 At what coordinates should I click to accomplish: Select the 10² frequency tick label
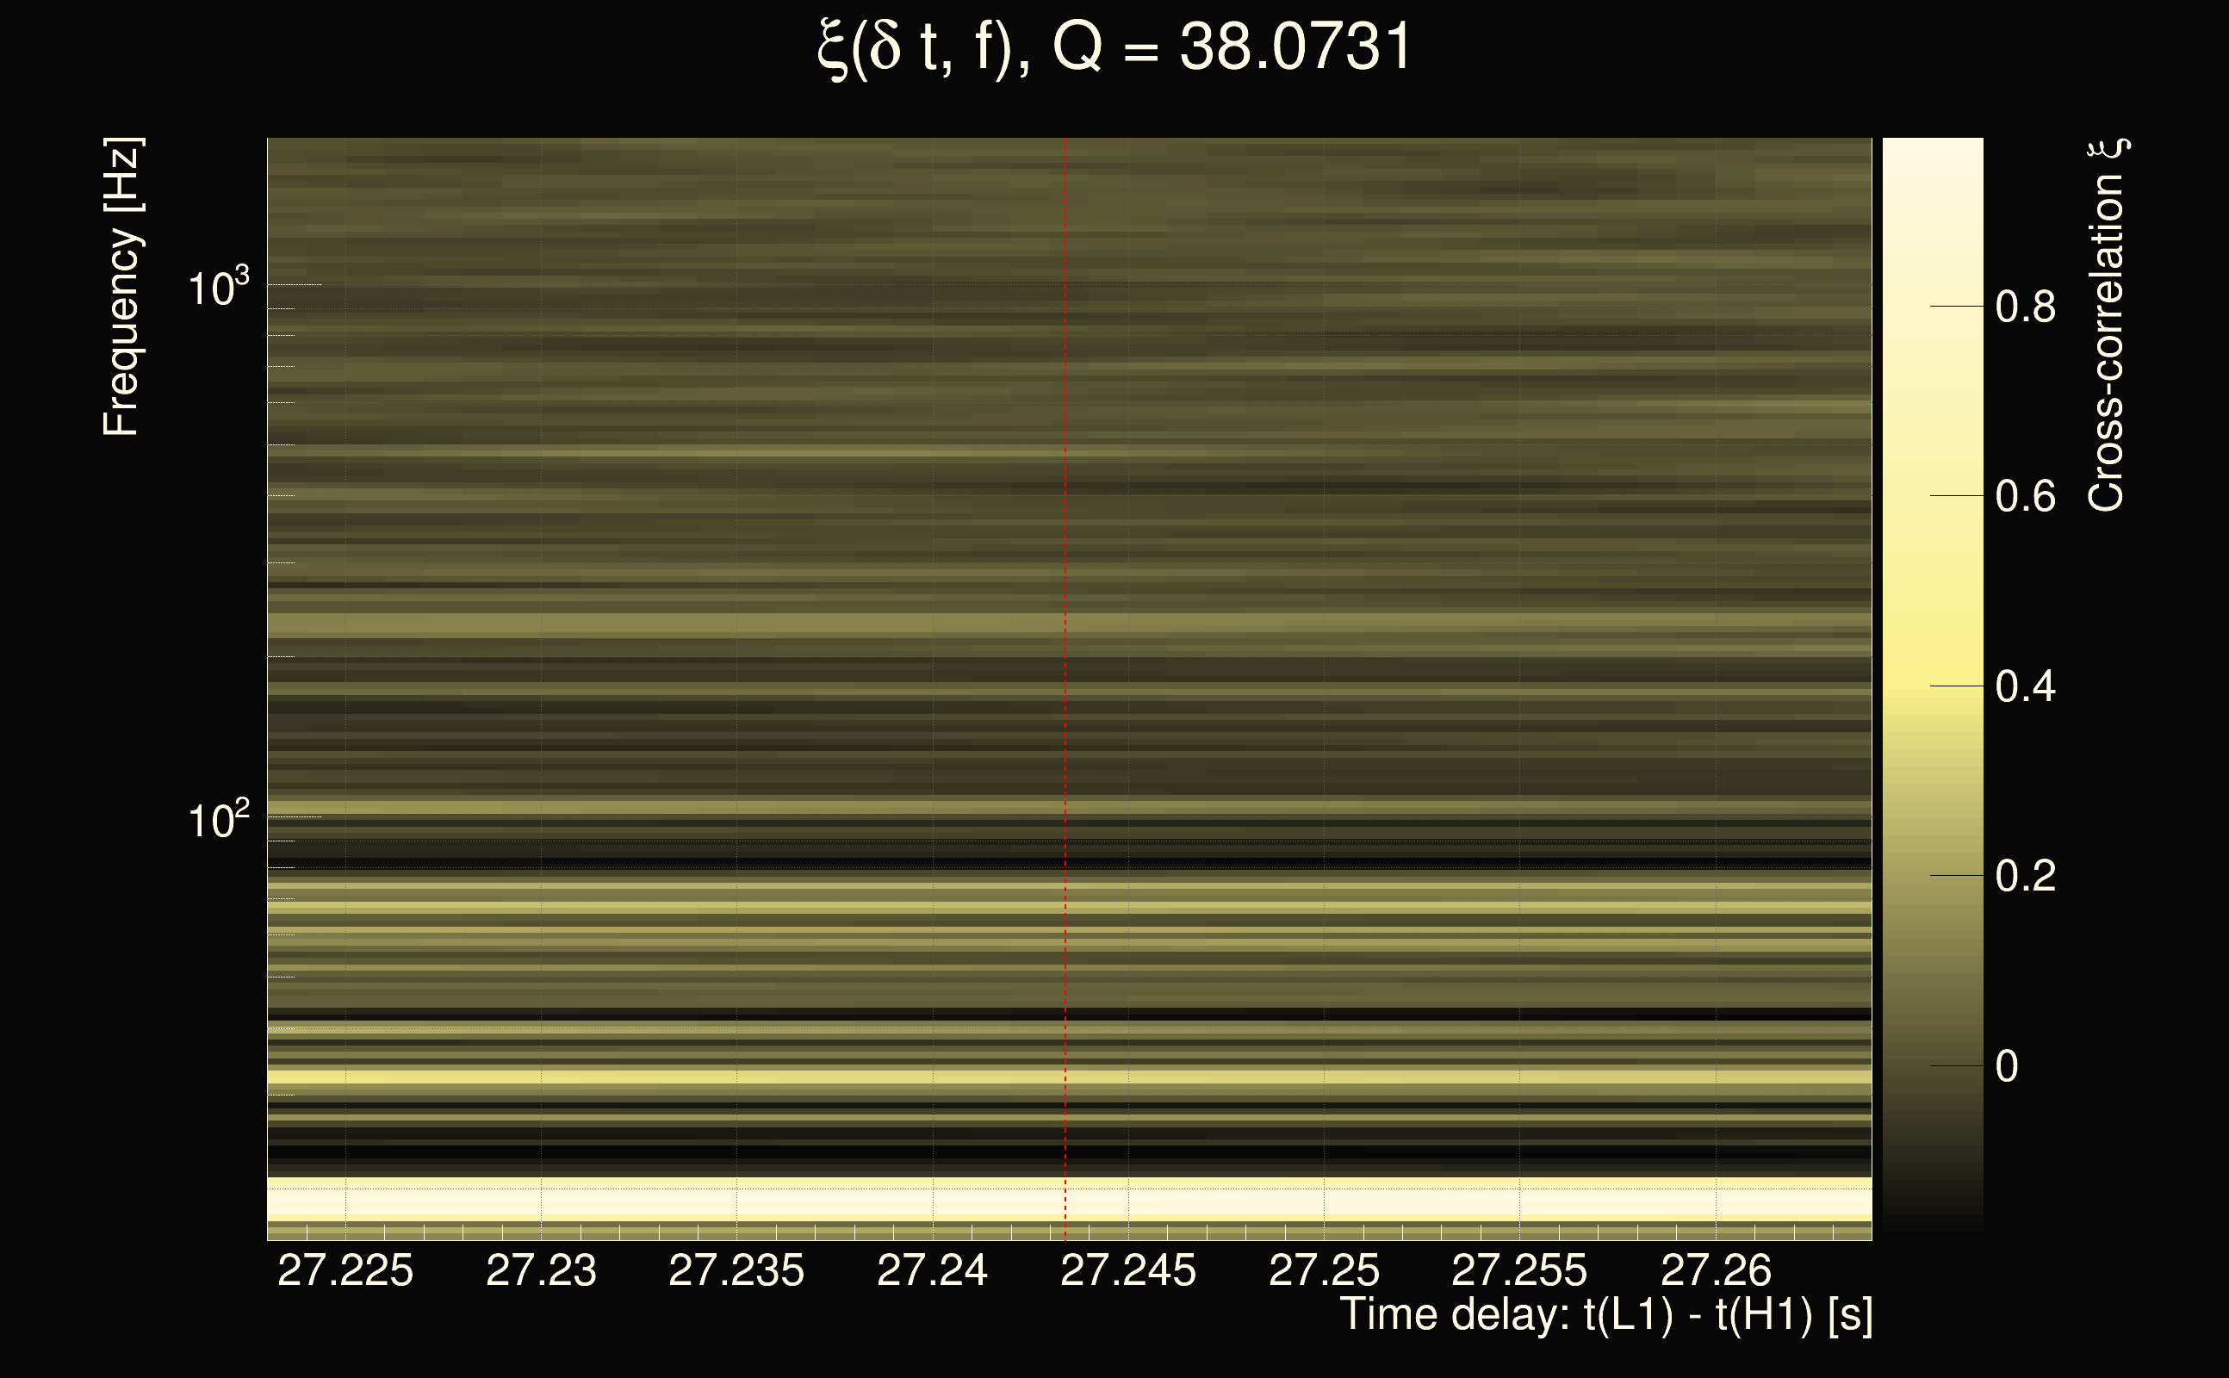[218, 820]
